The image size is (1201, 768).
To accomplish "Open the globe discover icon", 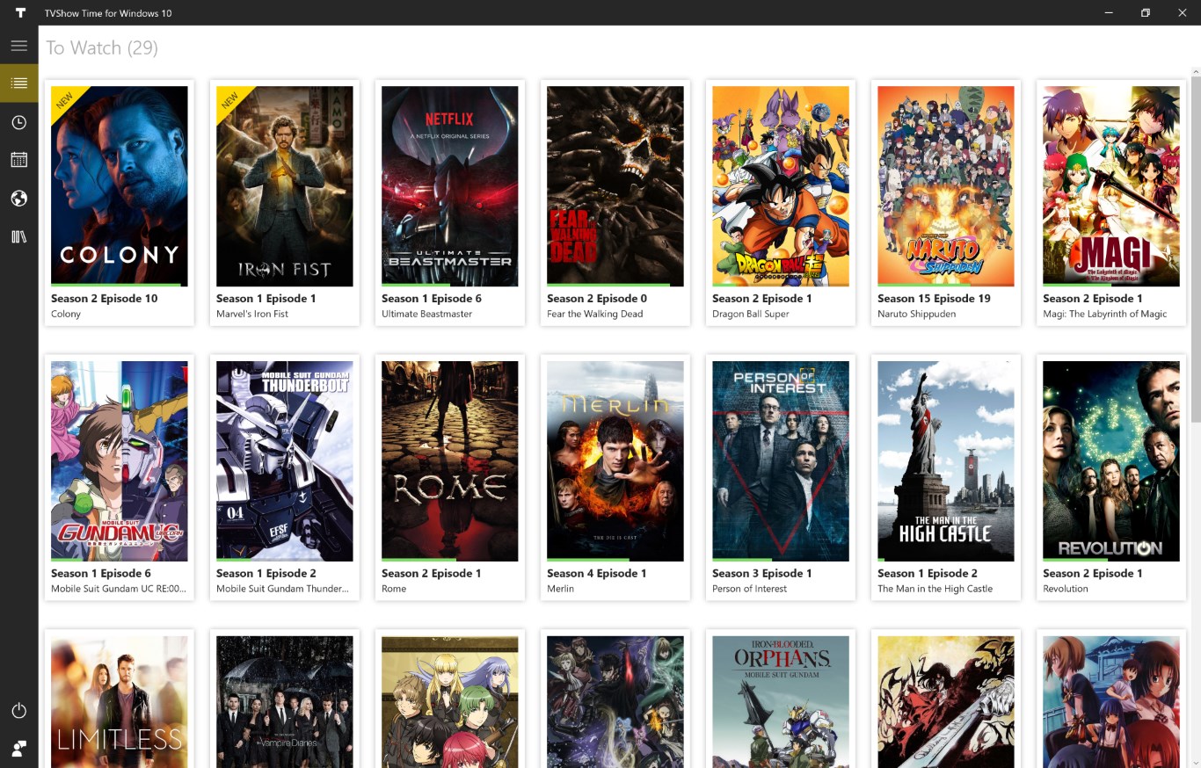I will click(x=19, y=199).
